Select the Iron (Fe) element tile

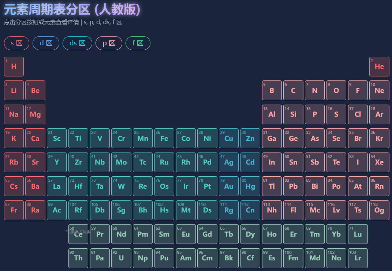coord(164,138)
